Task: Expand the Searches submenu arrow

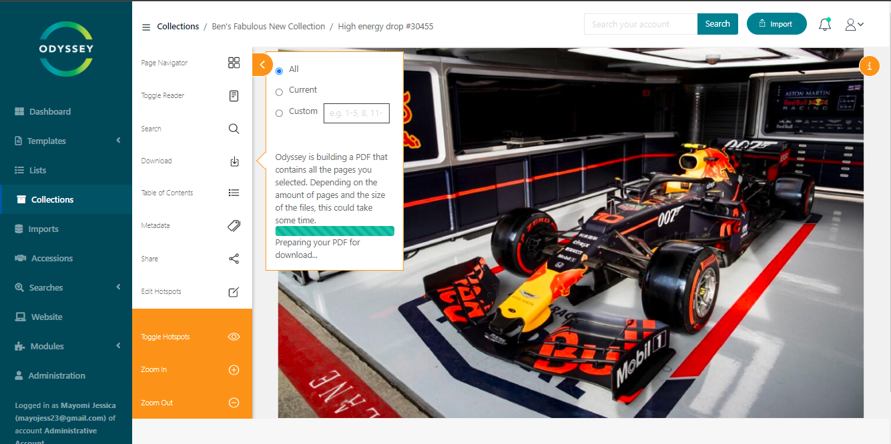Action: tap(118, 287)
